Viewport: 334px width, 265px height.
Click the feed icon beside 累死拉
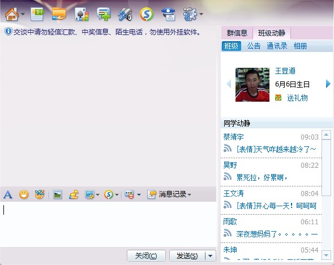pos(228,176)
